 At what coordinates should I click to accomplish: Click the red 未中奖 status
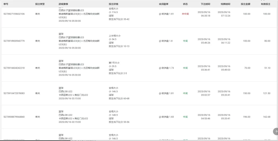[185, 14]
